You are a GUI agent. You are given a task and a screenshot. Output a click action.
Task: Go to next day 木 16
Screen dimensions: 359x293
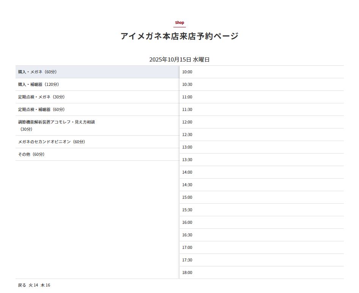(45, 285)
